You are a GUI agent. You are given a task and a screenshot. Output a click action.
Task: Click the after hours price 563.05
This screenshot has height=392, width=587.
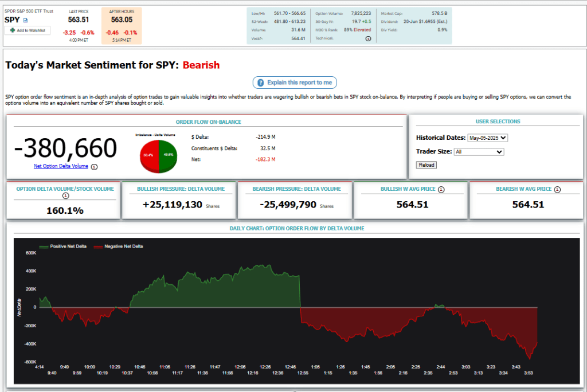(x=122, y=20)
